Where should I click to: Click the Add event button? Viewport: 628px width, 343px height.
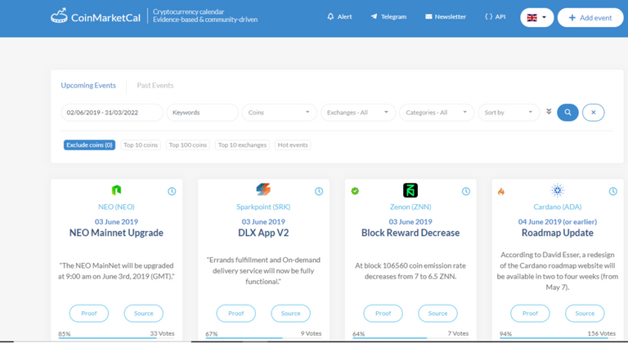pyautogui.click(x=590, y=18)
